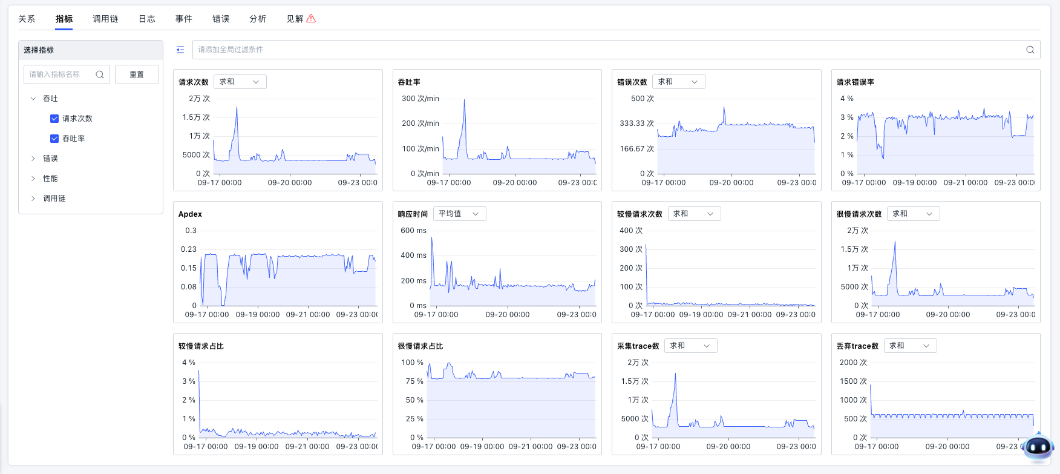Click the warning icon beside 见解 tab
Screen dimensions: 1060x474
click(311, 19)
